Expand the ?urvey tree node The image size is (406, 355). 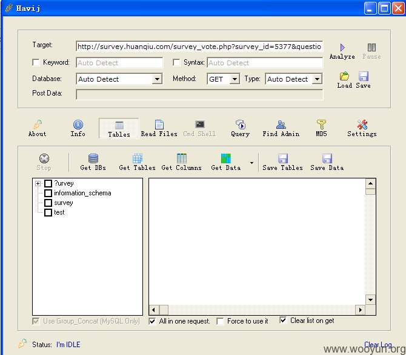pyautogui.click(x=38, y=183)
